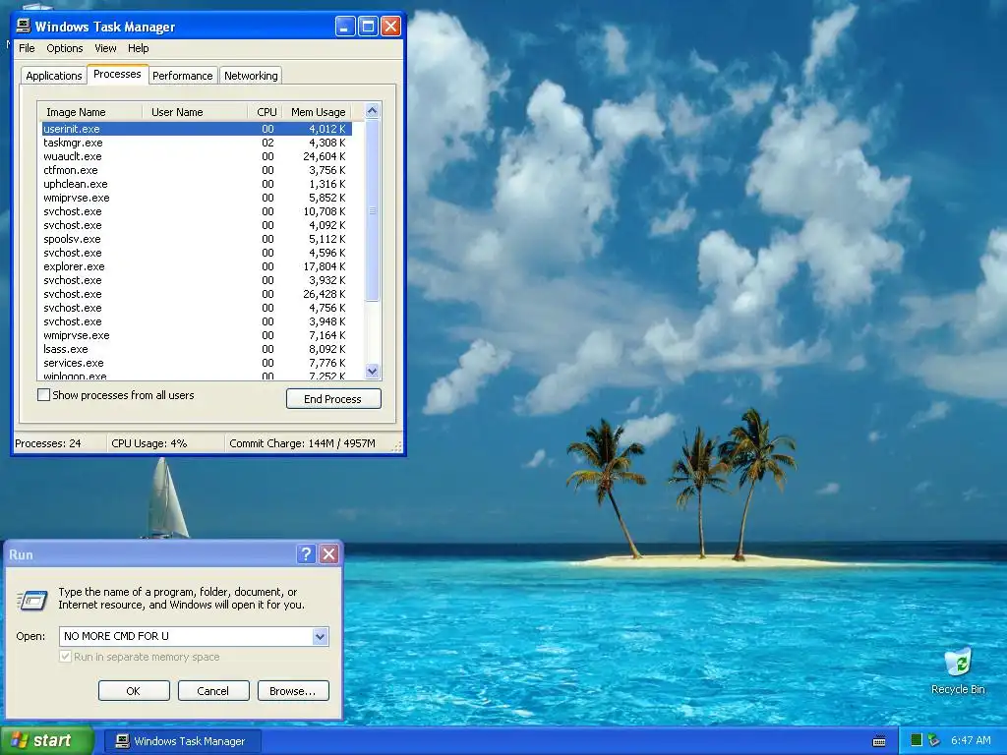Select the spoolsv.exe process row
This screenshot has width=1007, height=755.
[196, 239]
